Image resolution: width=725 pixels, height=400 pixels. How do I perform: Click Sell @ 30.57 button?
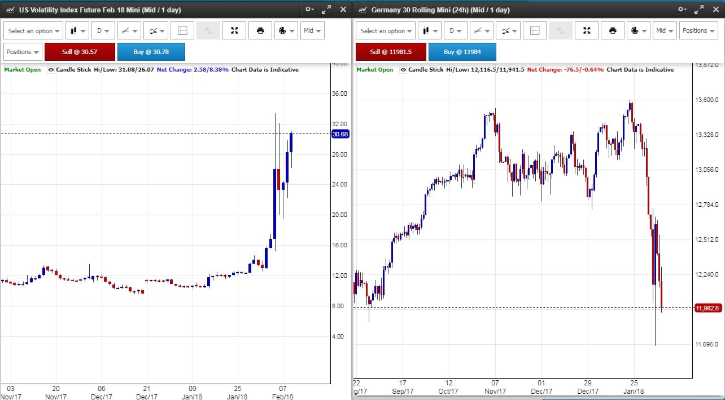click(x=80, y=52)
